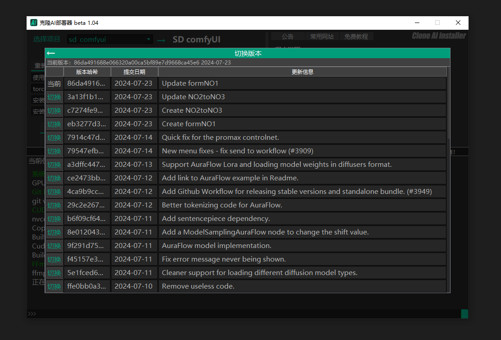The height and width of the screenshot is (340, 501).
Task: Click the 'Update NO2toNO3' commit message
Action: point(193,97)
